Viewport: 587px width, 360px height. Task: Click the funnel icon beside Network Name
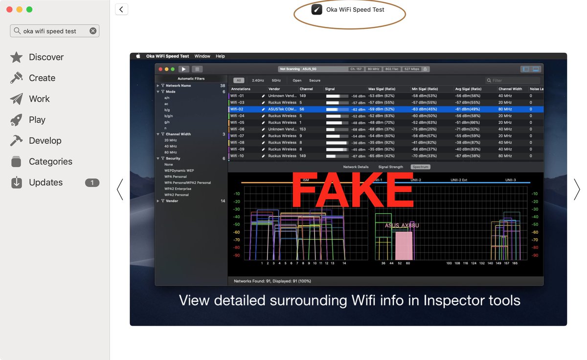[163, 86]
